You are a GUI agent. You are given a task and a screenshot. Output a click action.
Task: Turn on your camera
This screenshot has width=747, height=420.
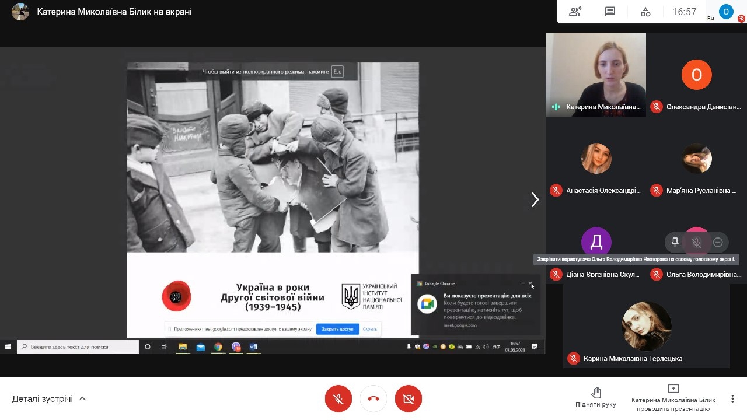pos(409,399)
